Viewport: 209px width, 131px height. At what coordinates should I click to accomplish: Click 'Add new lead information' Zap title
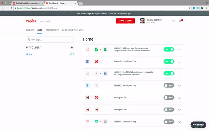[x=132, y=49]
